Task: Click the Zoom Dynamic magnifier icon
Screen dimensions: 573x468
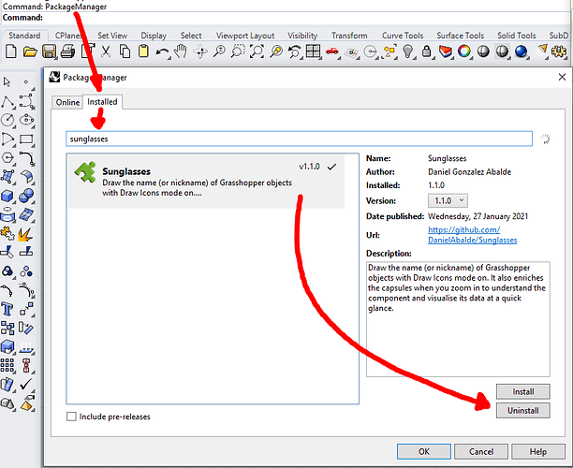Action: tap(219, 51)
